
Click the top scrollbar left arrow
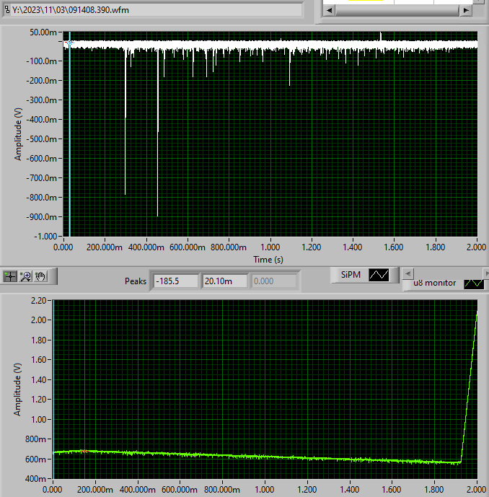(330, 11)
